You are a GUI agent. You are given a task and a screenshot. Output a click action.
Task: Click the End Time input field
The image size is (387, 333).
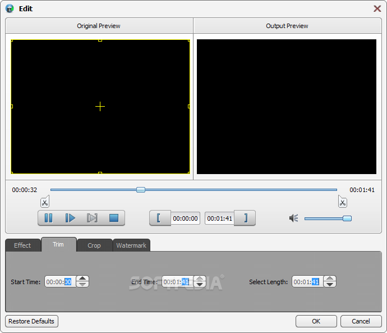(177, 281)
